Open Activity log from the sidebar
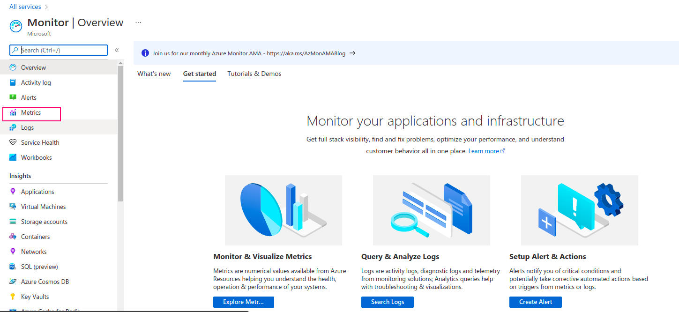 tap(59, 82)
